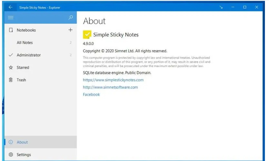This screenshot has width=269, height=161.
Task: Open the simnetsoftware.com link
Action: (110, 87)
